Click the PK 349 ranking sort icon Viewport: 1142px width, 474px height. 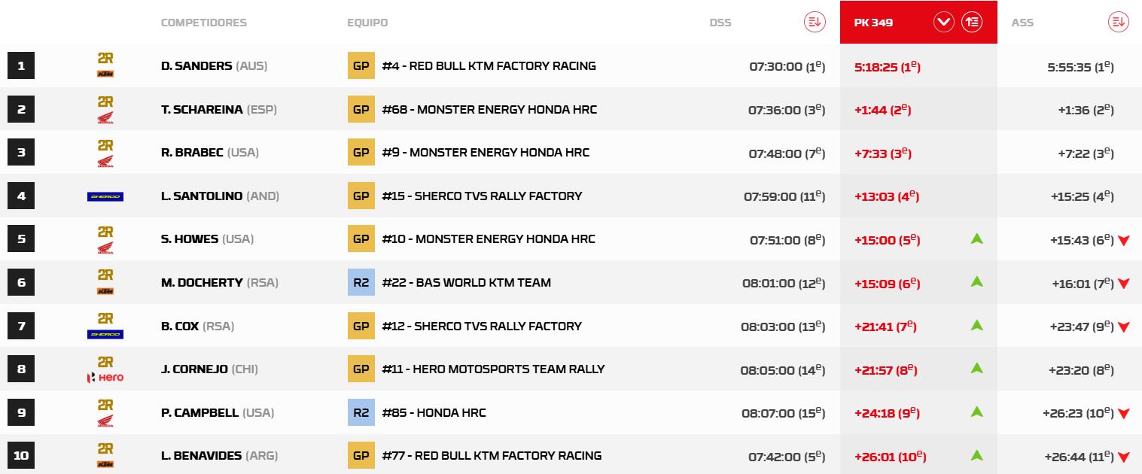[972, 22]
